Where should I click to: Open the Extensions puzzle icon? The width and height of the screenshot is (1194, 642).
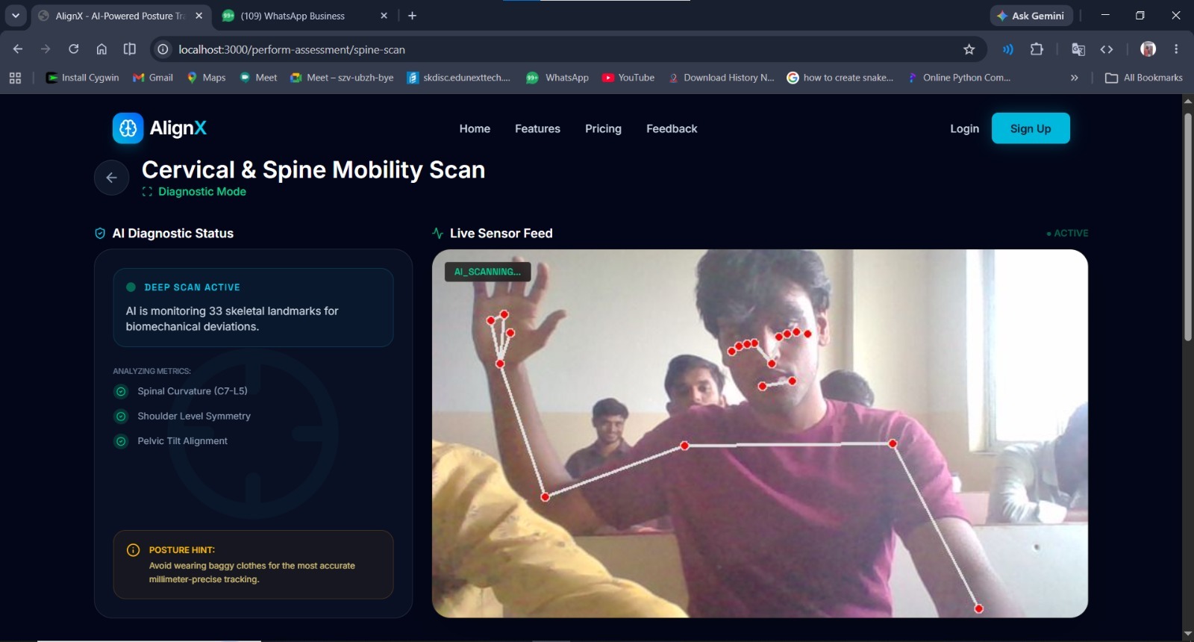tap(1037, 49)
